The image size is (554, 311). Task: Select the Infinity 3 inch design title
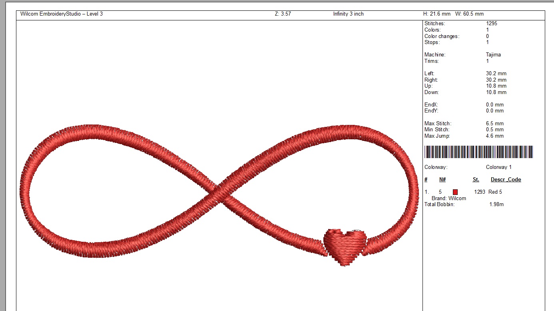[348, 14]
